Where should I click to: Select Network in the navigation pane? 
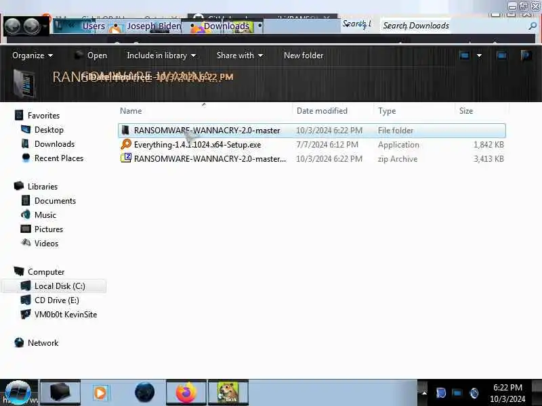coord(43,343)
